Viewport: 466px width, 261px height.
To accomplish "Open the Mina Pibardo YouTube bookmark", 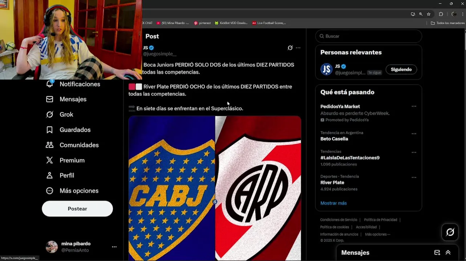I will pyautogui.click(x=173, y=23).
